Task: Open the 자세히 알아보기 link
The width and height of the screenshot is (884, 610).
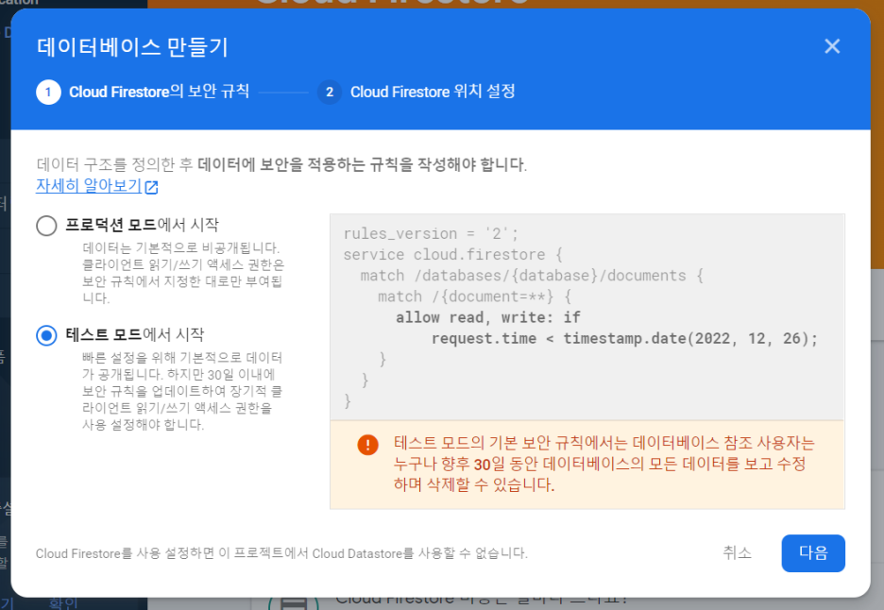Action: tap(89, 185)
